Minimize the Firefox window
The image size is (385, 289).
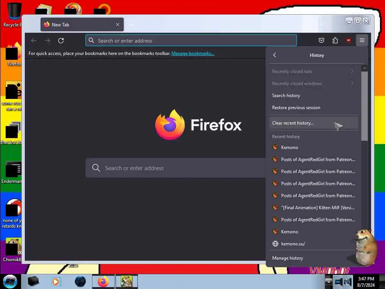pos(349,21)
